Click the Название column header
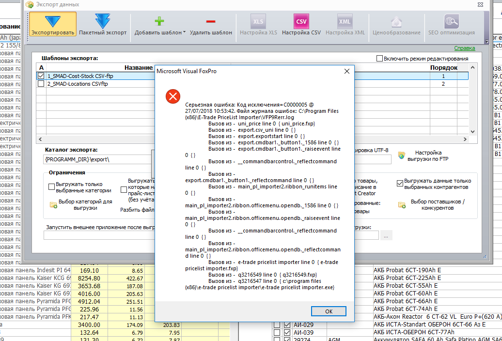Screen dimensions: 502x341 point(139,67)
